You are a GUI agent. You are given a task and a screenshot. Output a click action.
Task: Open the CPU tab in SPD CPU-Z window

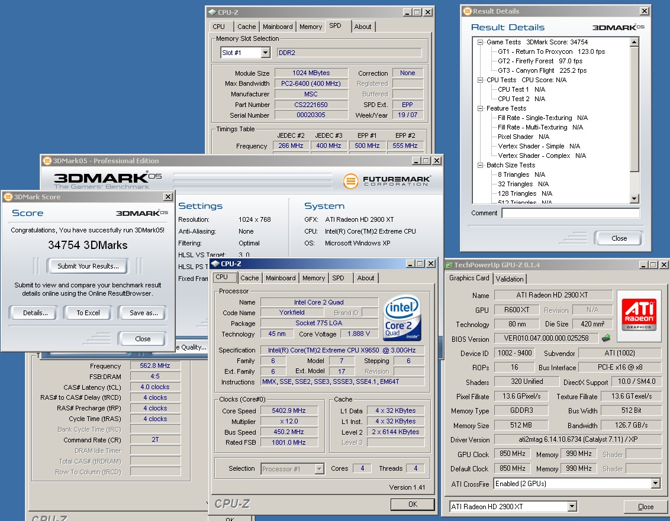pyautogui.click(x=219, y=27)
